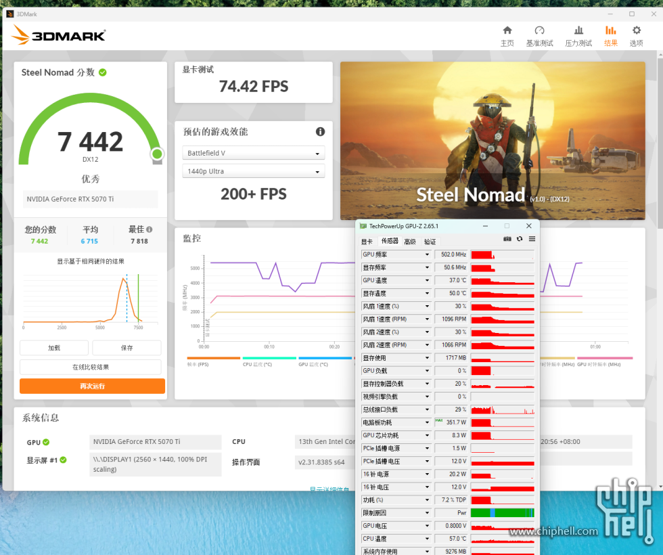
Task: Switch to GPU-Z 传感器 tab
Action: pos(390,241)
